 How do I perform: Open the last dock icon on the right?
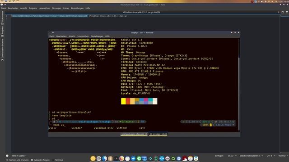tap(196, 158)
